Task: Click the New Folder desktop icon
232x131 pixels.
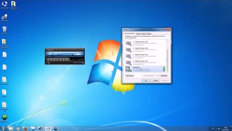Action: point(14,5)
